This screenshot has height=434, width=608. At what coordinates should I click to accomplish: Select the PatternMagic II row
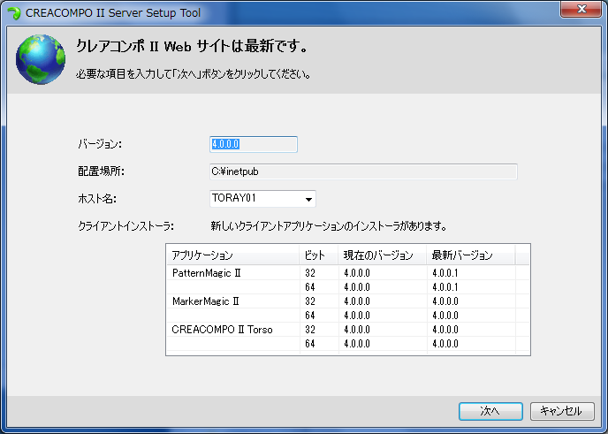point(207,273)
